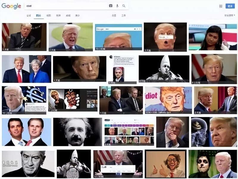Open search by image camera icon
This screenshot has width=238, height=179.
[x=111, y=6]
